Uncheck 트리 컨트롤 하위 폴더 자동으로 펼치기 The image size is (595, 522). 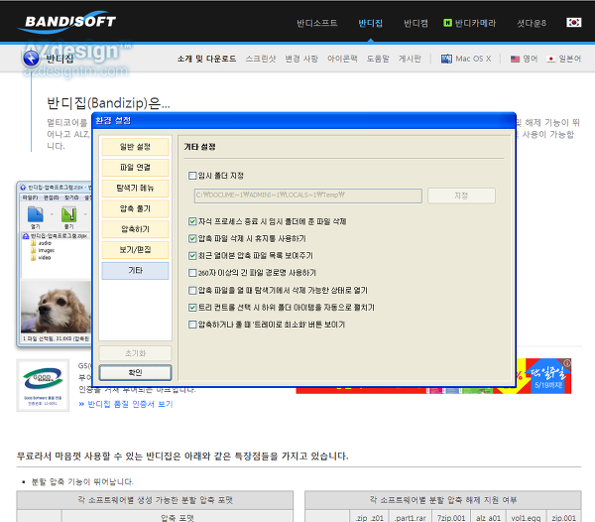pos(192,308)
